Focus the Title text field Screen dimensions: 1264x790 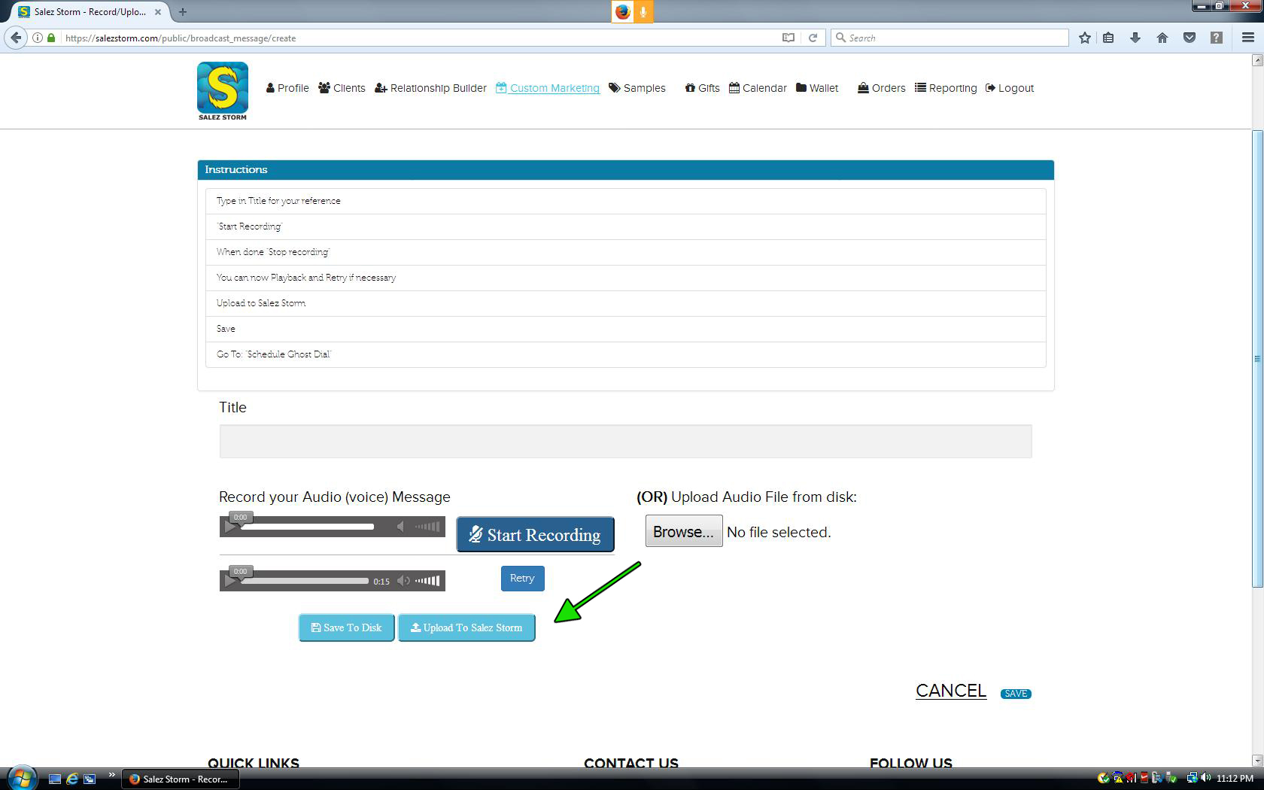[625, 441]
